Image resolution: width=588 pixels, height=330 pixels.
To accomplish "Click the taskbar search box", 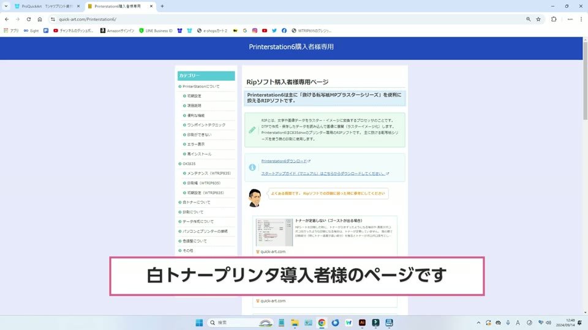I will [240, 323].
